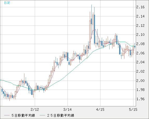The height and width of the screenshot is (119, 149).
Task: Click the 2.00 price axis label
Action: tap(140, 81)
